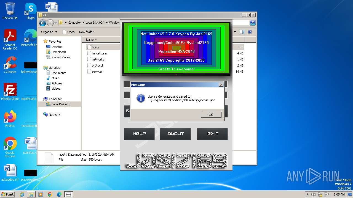Click the keygen taskbar button

point(68,194)
